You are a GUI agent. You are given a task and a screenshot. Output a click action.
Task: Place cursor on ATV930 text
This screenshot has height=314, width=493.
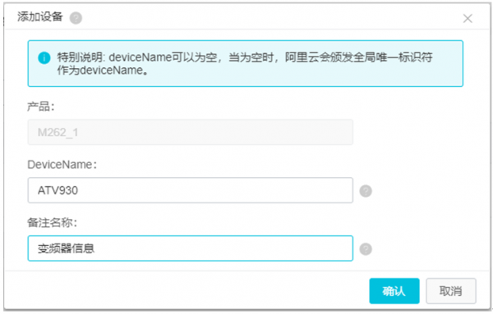tap(58, 190)
